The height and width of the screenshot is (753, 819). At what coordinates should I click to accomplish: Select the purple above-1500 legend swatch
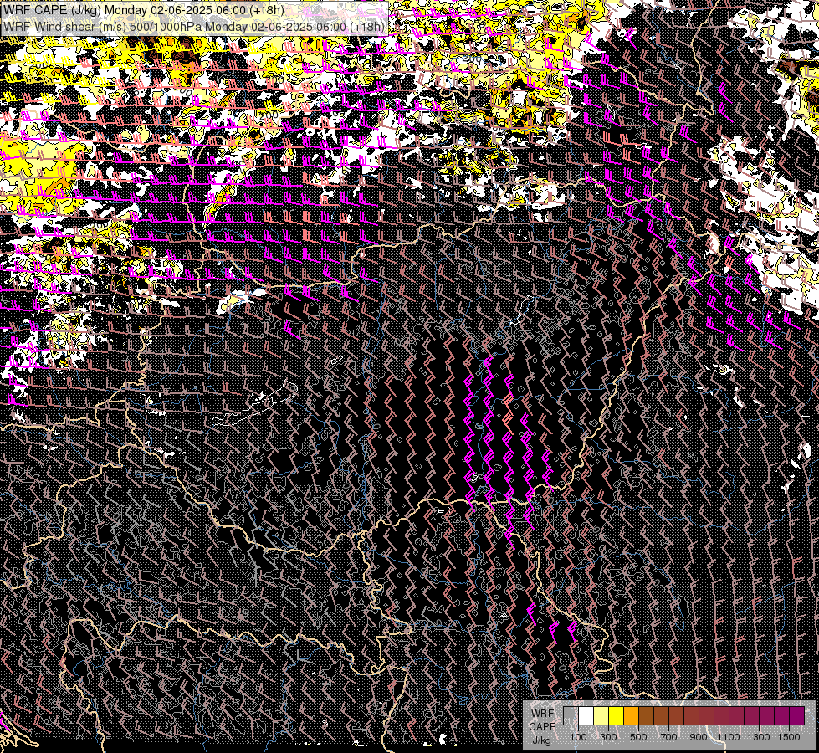(796, 715)
